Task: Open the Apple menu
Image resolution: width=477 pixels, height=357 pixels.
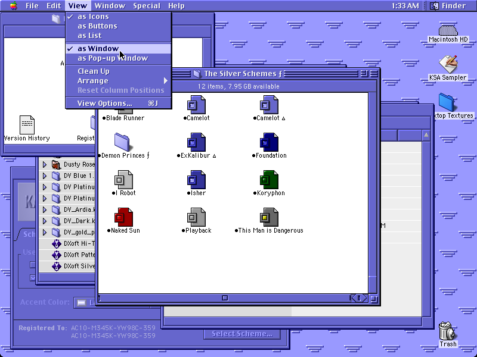Action: (x=13, y=6)
